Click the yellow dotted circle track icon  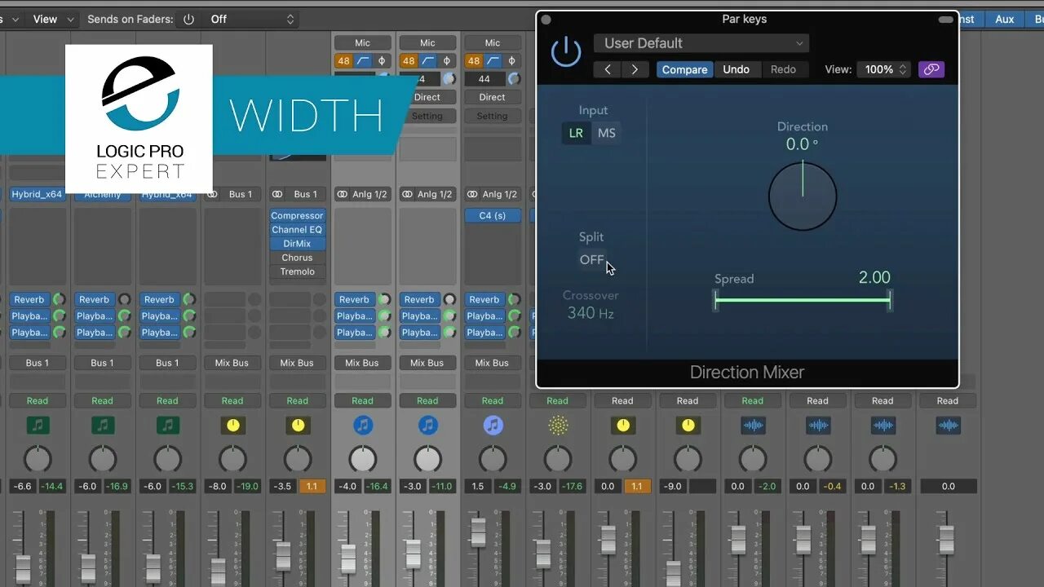tap(558, 425)
